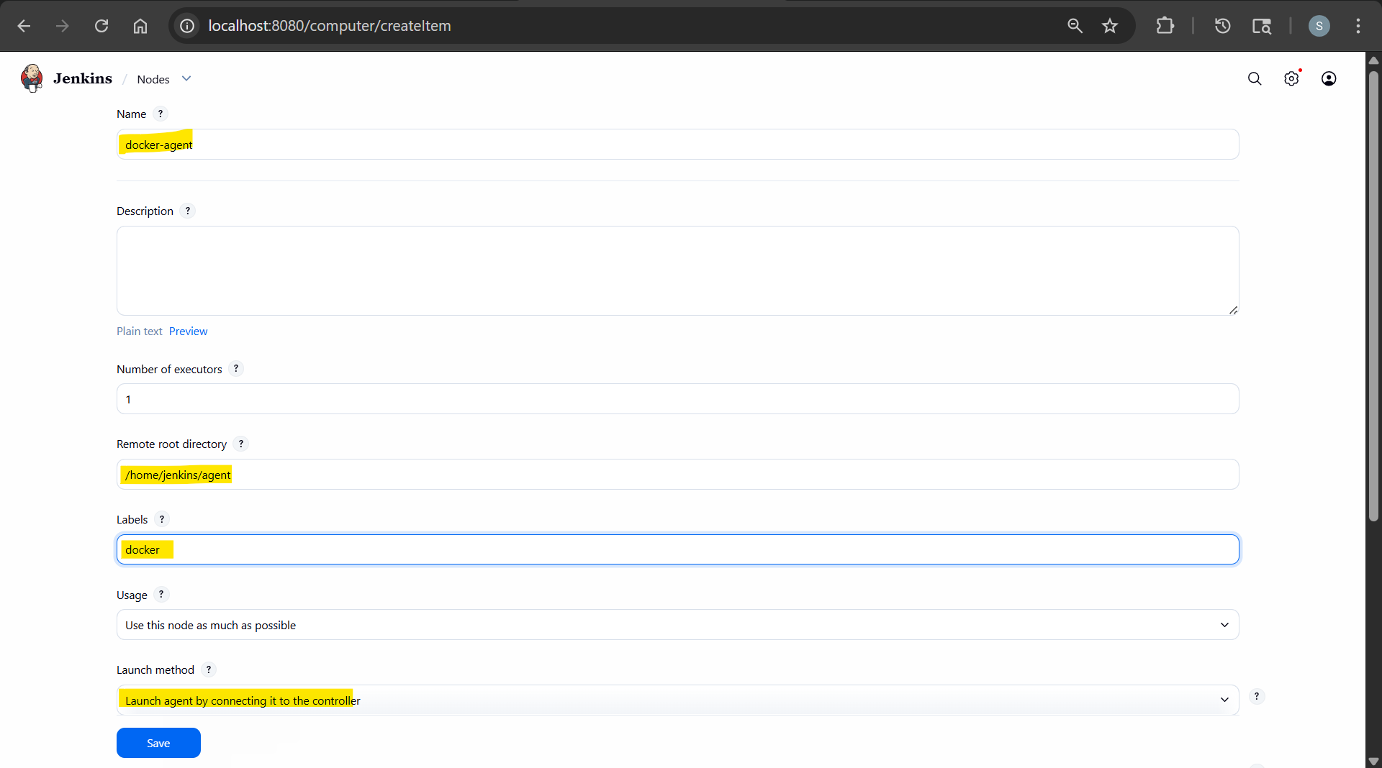The height and width of the screenshot is (768, 1382).
Task: Click the zoom magnifier icon in address bar
Action: (1075, 26)
